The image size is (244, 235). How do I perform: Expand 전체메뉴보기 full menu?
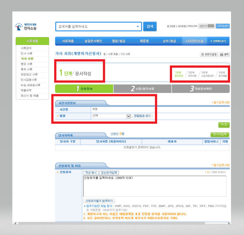coord(218,41)
